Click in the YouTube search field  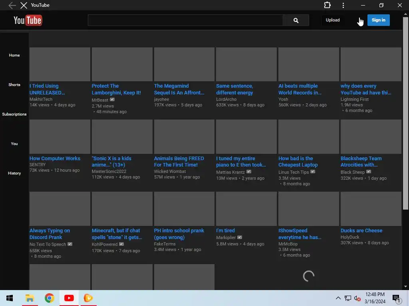[185, 20]
